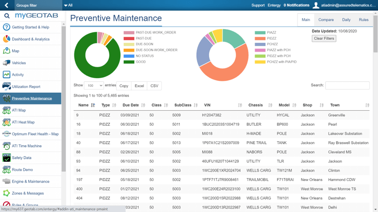Click the DUE-SOON yellow legend swatch
378x212 pixels.
click(x=129, y=44)
